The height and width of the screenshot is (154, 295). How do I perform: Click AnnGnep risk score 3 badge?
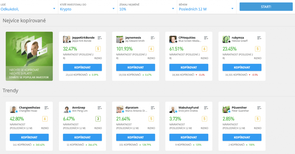click(x=98, y=119)
